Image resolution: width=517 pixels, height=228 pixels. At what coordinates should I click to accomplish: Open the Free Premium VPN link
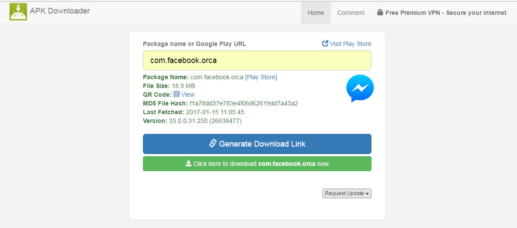[x=442, y=13]
